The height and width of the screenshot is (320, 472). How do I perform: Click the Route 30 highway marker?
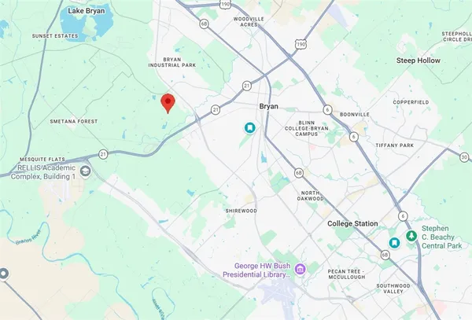tap(464, 157)
